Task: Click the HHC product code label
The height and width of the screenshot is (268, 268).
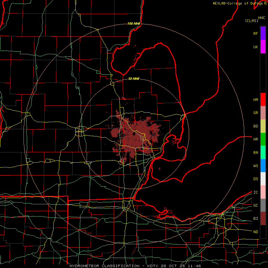Action: 262,18
